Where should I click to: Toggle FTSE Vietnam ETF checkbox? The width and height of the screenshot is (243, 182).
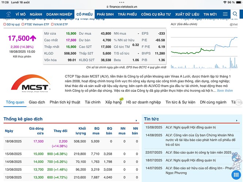tap(23, 24)
